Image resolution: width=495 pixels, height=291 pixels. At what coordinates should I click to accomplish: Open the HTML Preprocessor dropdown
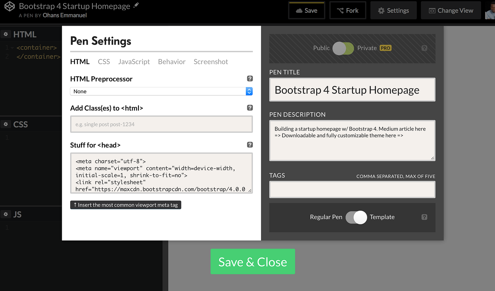pyautogui.click(x=161, y=91)
